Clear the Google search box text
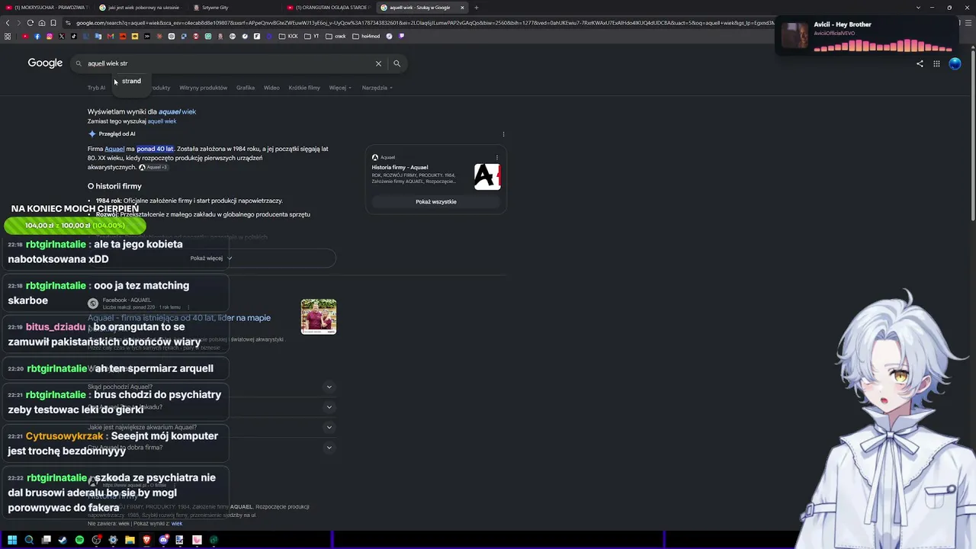The image size is (976, 549). (378, 63)
